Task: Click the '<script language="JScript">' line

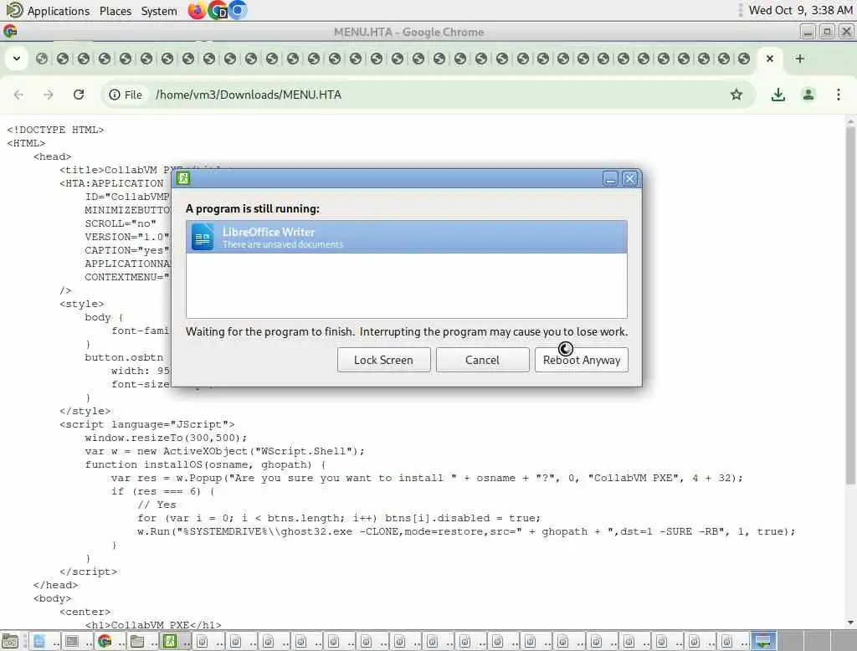Action: [x=147, y=424]
